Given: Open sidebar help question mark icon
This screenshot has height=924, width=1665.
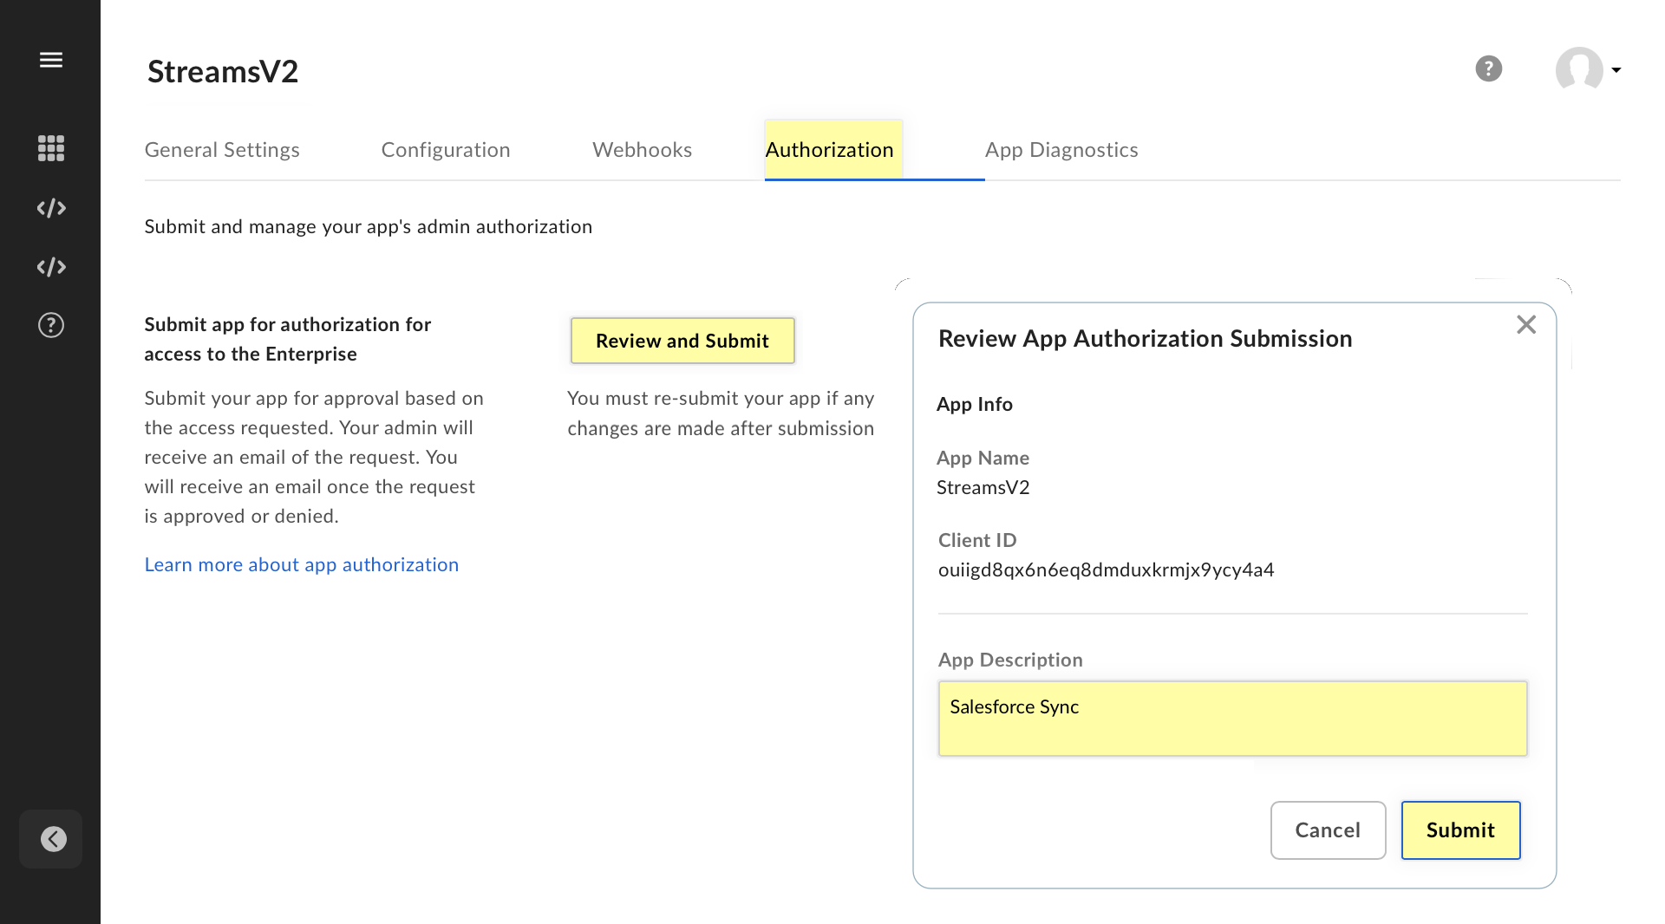Looking at the screenshot, I should (x=51, y=325).
